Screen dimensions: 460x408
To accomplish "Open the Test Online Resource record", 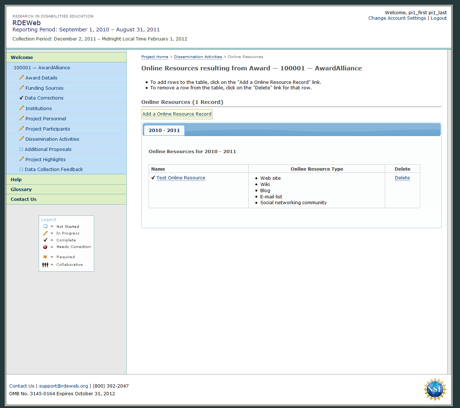I will pyautogui.click(x=181, y=178).
